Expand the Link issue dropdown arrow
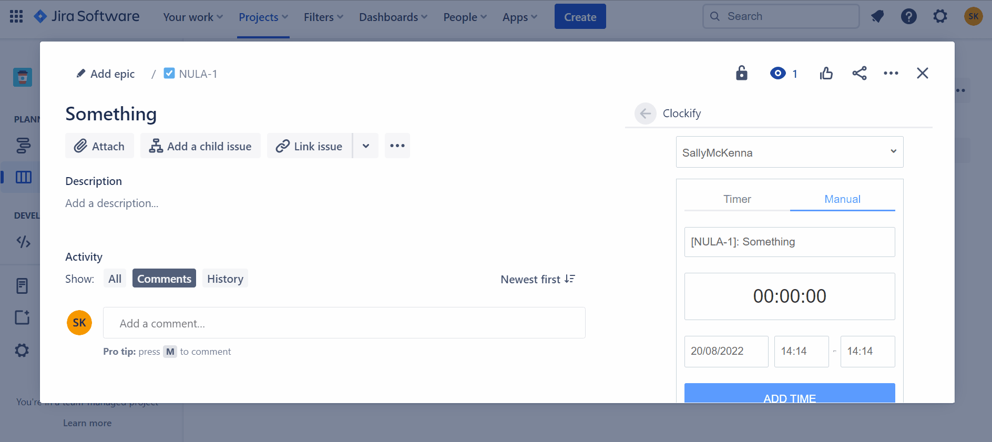 coord(366,146)
